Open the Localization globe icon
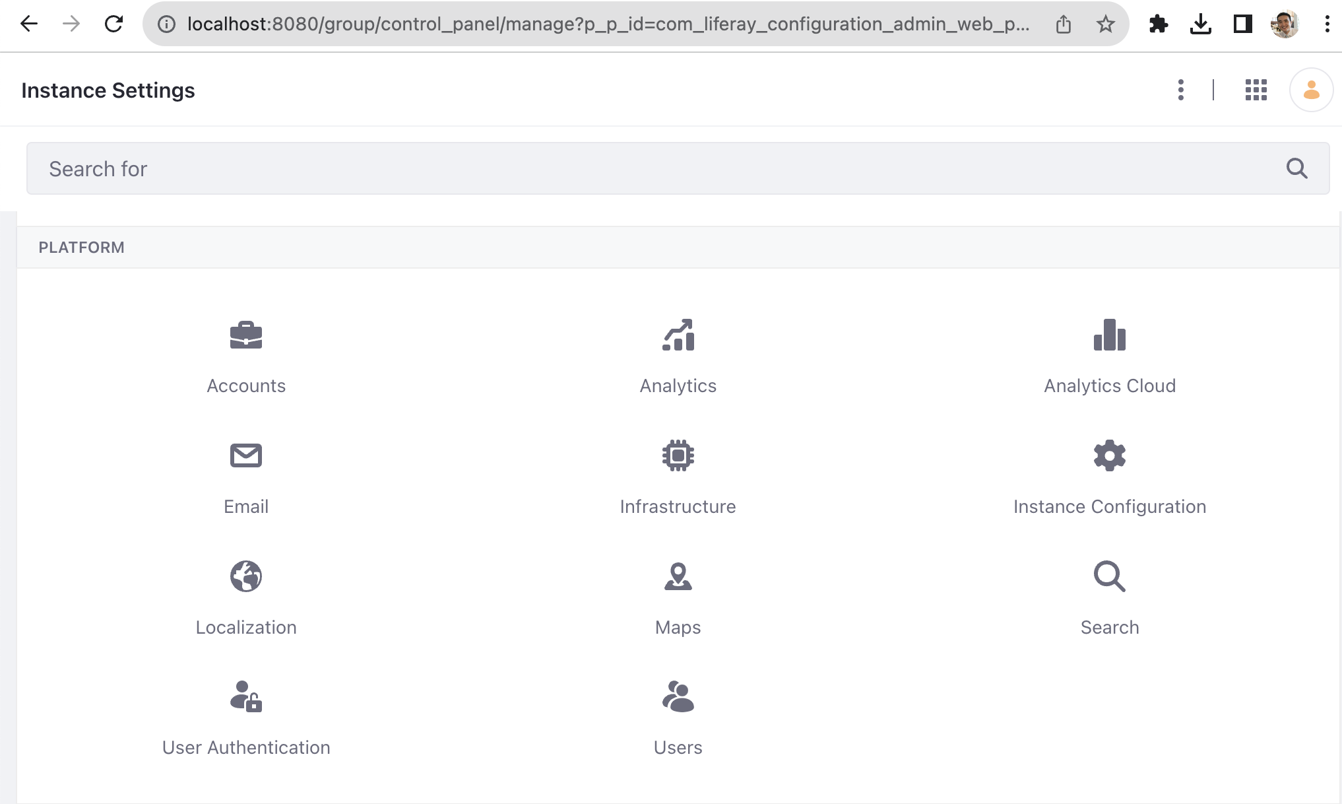The image size is (1342, 804). point(245,576)
